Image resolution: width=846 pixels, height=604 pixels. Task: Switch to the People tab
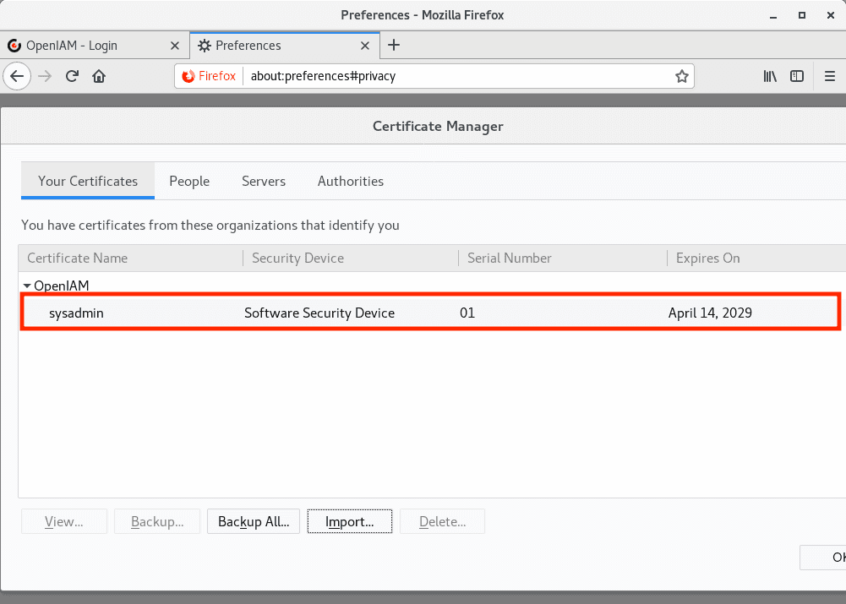point(189,181)
